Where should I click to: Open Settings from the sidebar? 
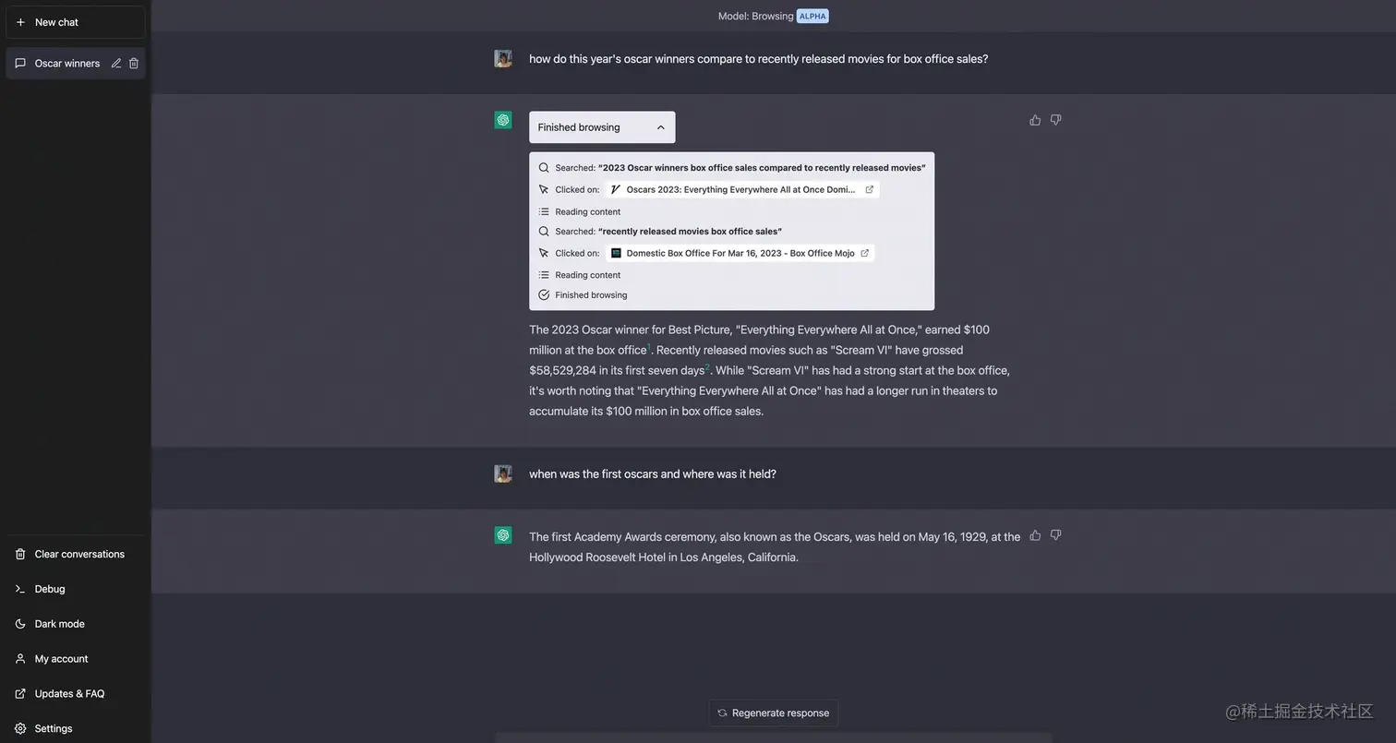point(53,728)
